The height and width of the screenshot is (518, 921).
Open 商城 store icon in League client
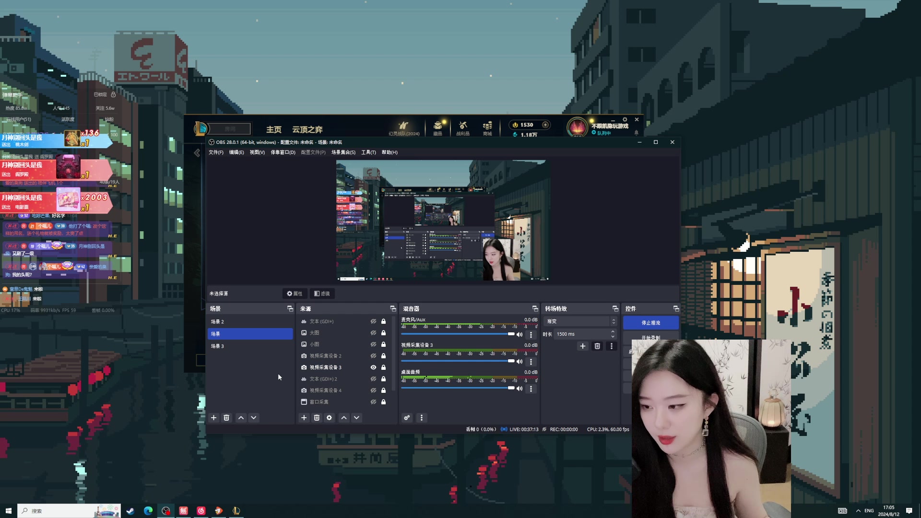click(x=487, y=128)
